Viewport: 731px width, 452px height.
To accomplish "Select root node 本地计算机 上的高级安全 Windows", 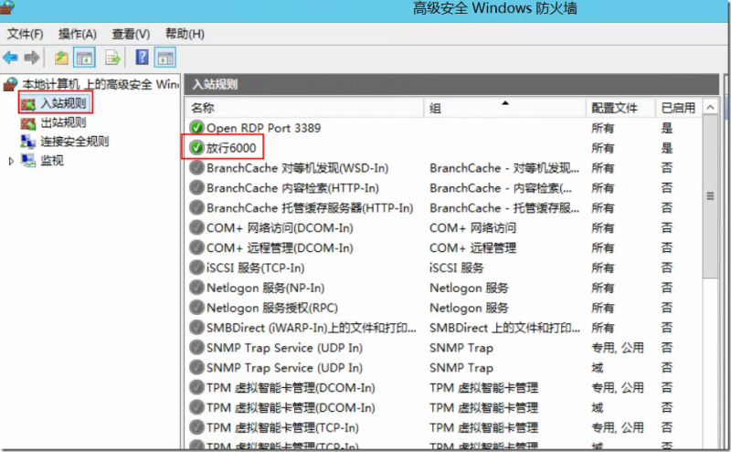I will coord(101,84).
